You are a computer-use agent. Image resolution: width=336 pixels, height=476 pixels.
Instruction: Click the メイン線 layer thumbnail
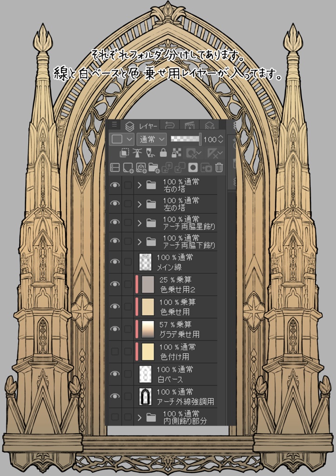click(x=145, y=262)
